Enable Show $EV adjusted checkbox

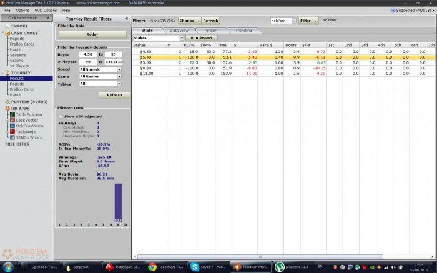[61, 116]
